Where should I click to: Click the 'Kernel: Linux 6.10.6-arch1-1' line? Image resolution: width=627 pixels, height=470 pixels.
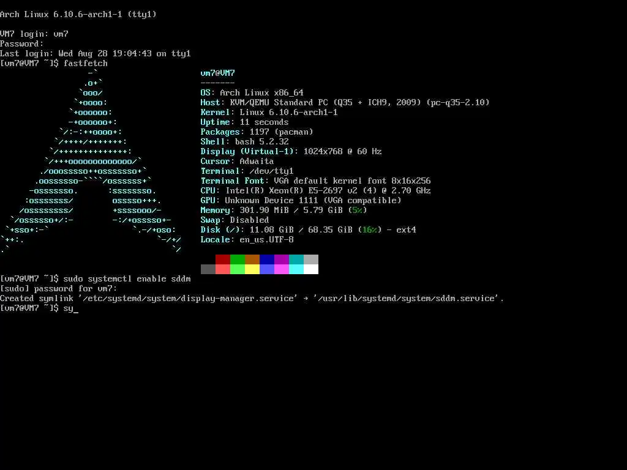click(x=269, y=113)
